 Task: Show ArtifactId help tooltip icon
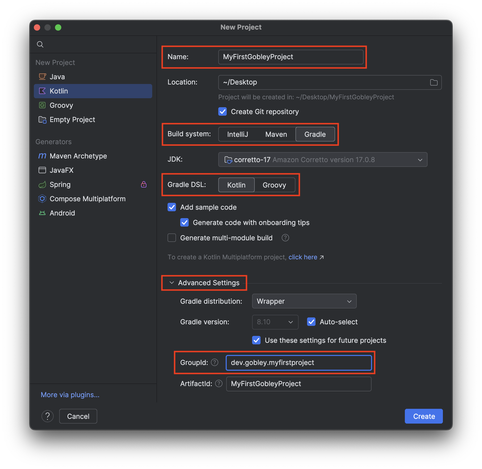point(219,383)
